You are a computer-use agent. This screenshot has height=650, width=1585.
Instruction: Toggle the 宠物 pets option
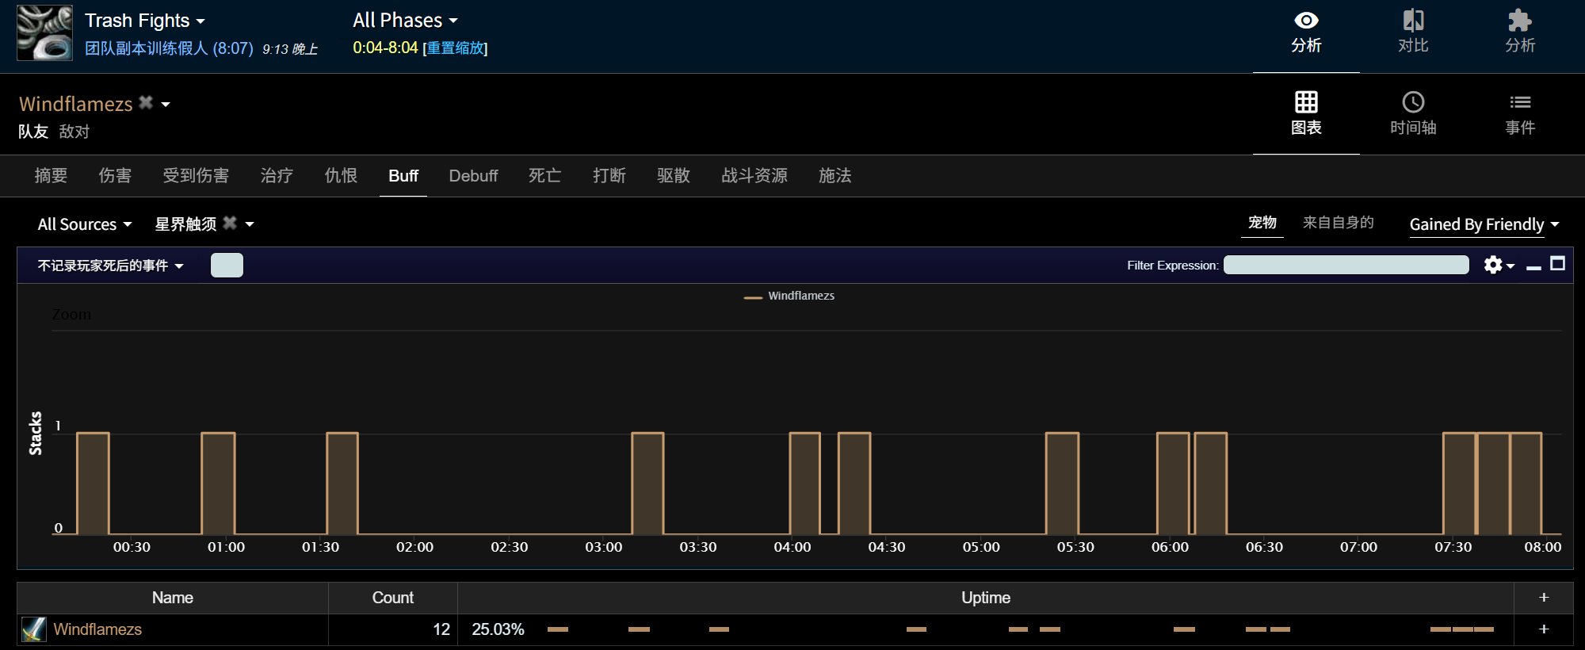click(x=1262, y=223)
